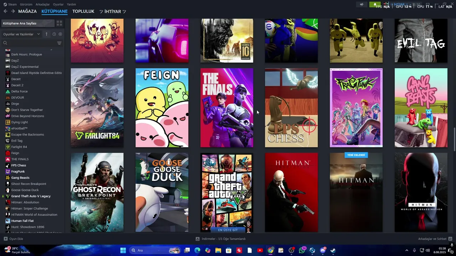Open Steam icon on the taskbar
Image resolution: width=456 pixels, height=256 pixels.
[x=333, y=250]
